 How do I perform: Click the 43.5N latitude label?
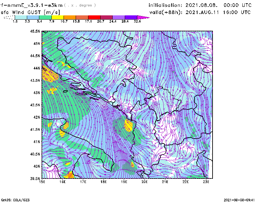[x=35, y=80]
